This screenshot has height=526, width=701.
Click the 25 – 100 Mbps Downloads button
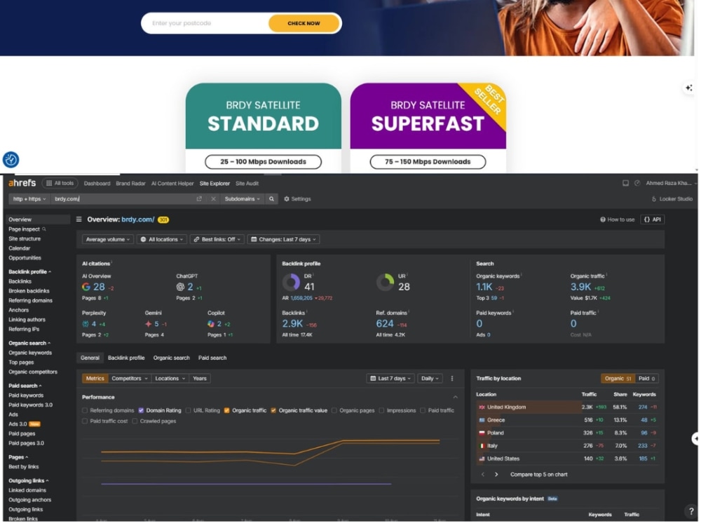(263, 162)
